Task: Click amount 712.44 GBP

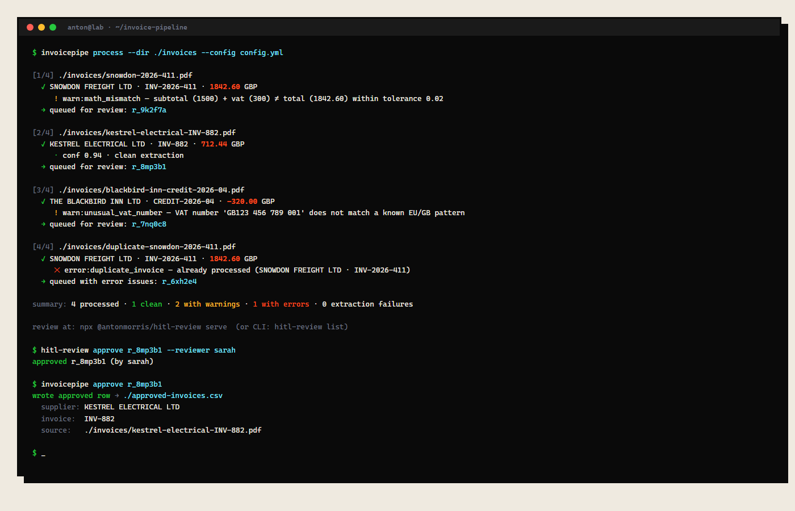Action: pos(223,144)
